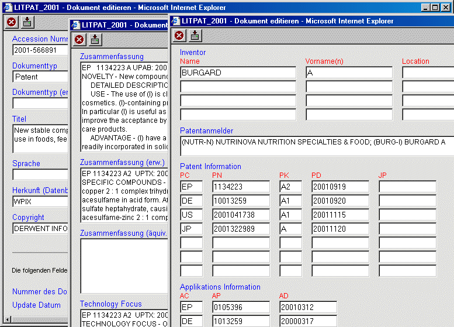Focus the PC field containing US

(191, 215)
